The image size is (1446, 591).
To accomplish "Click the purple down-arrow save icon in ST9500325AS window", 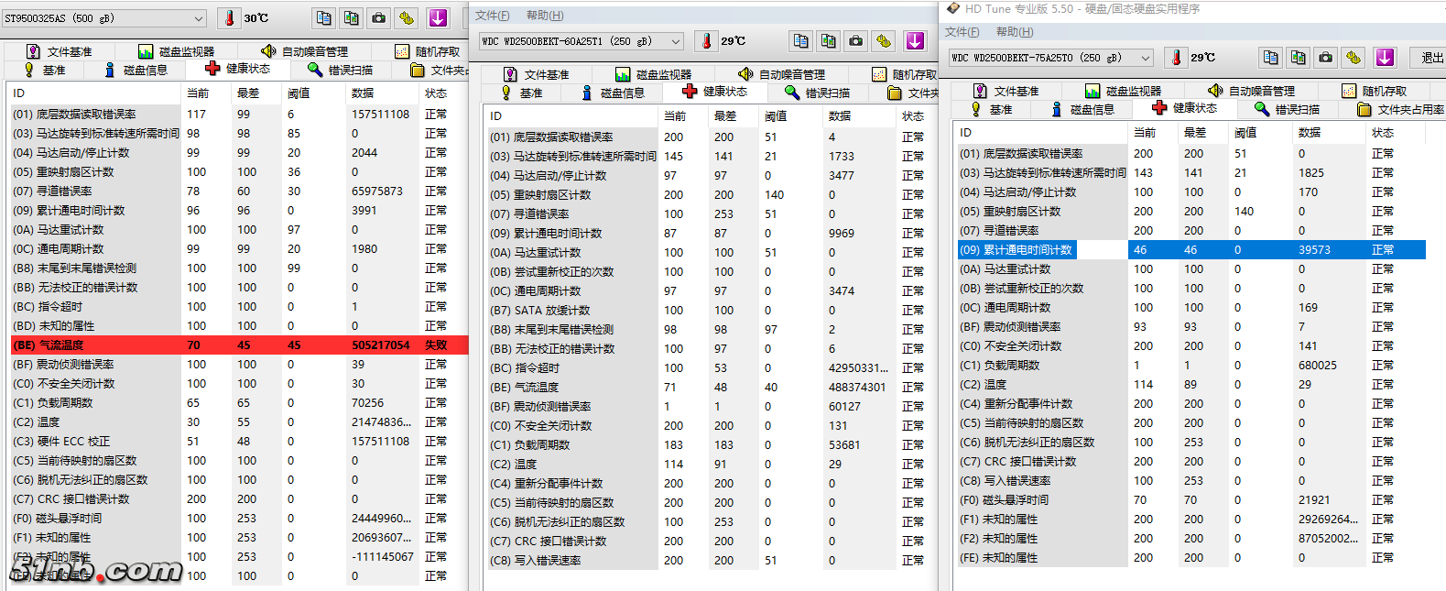I will pos(438,18).
